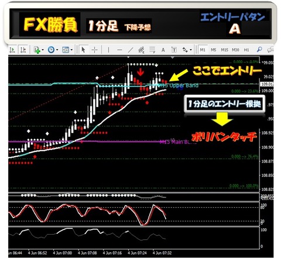Click the 108.900 price scale value

point(268,147)
